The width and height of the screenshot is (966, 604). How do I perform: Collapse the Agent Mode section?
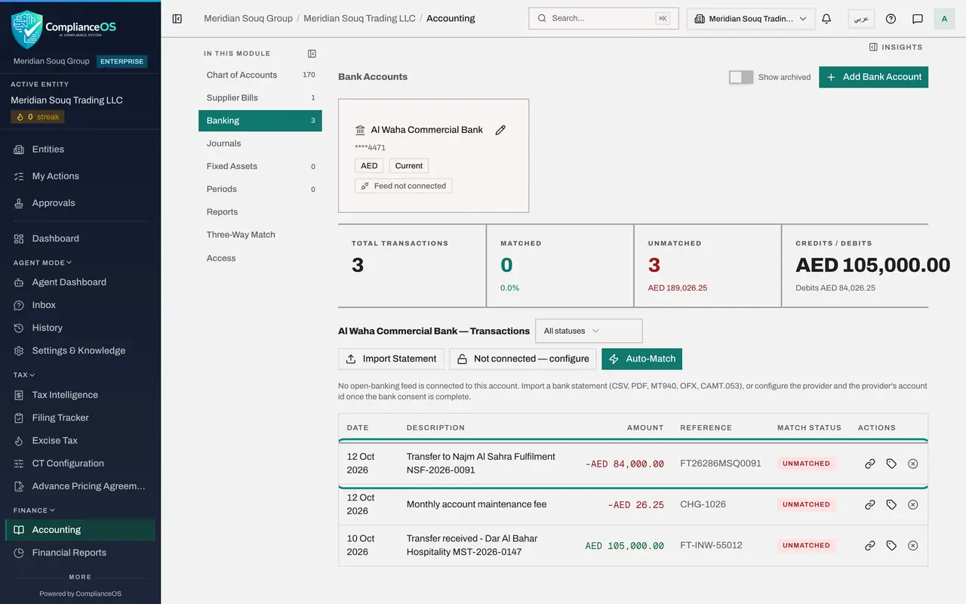tap(42, 263)
